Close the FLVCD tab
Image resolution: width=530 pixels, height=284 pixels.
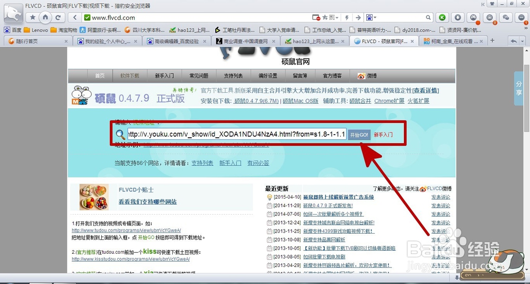click(x=412, y=41)
